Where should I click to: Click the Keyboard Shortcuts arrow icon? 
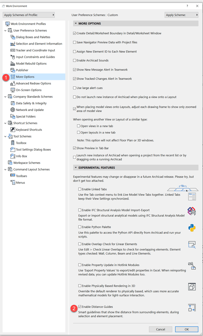coord(13,130)
